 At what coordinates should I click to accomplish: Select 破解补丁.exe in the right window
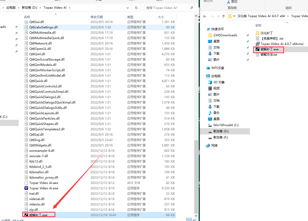[269, 49]
